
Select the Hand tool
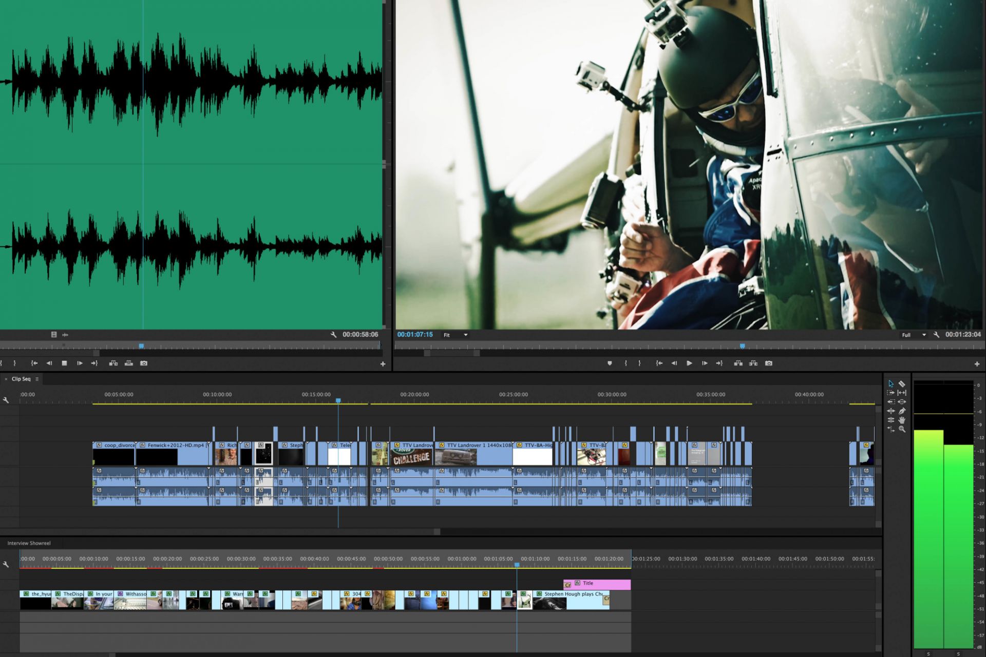[902, 420]
